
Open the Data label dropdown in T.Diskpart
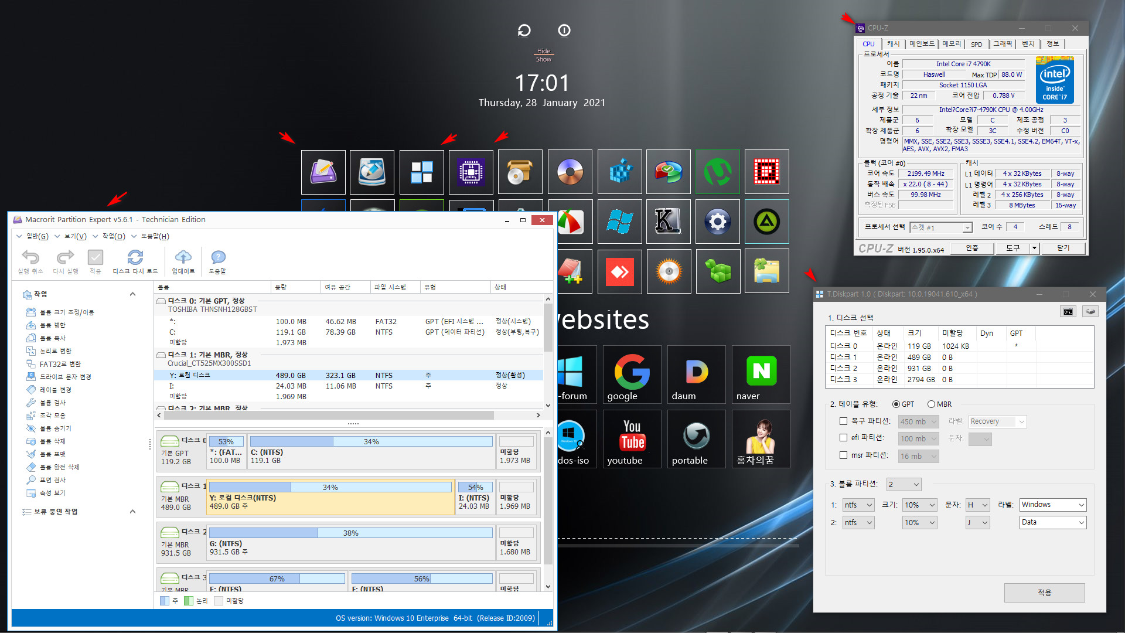pos(1053,522)
